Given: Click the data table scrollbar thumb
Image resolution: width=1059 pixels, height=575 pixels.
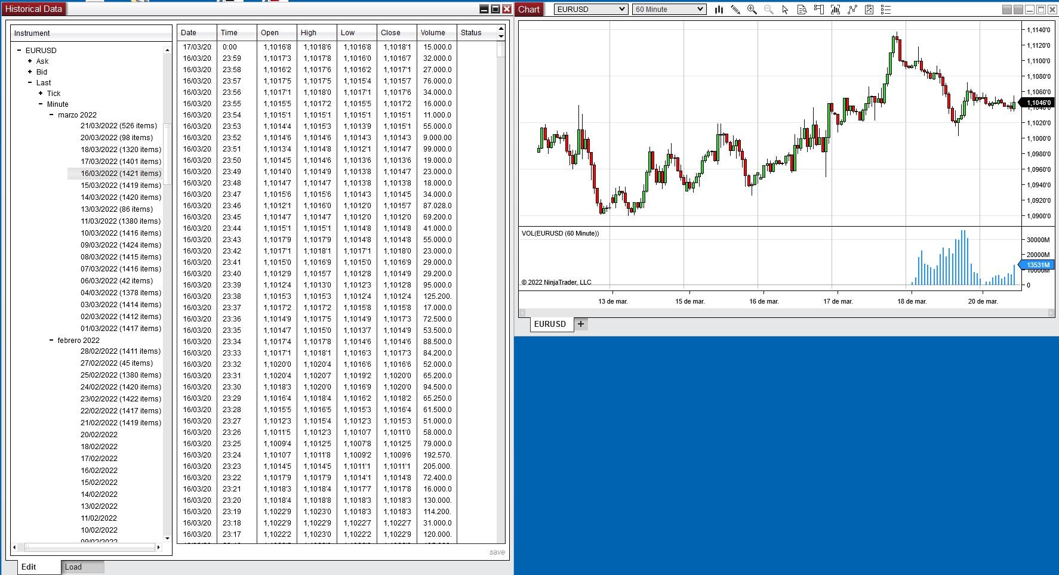Looking at the screenshot, I should click(x=501, y=50).
